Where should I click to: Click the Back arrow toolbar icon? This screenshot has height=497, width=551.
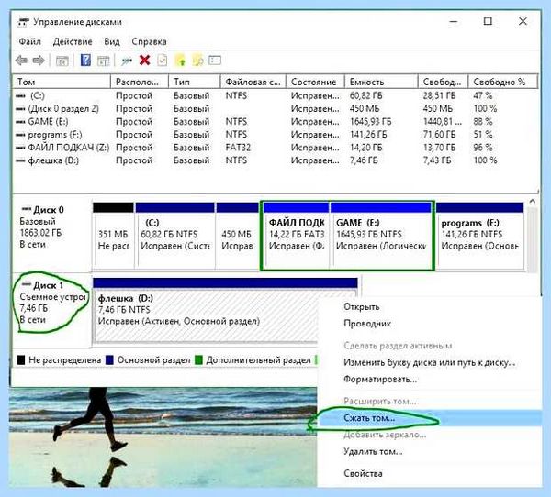pyautogui.click(x=21, y=61)
